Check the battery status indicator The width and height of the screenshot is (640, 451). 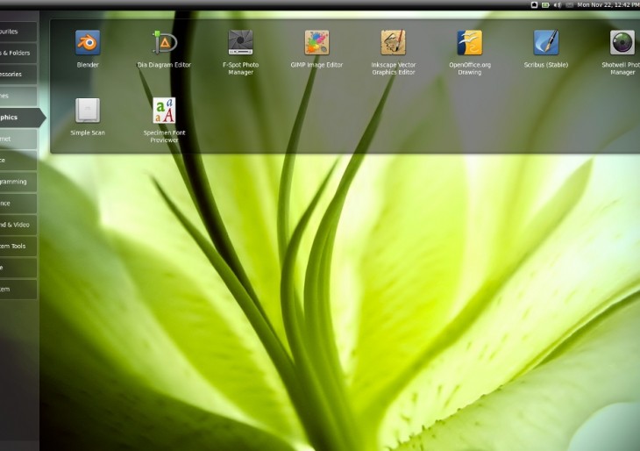(545, 5)
